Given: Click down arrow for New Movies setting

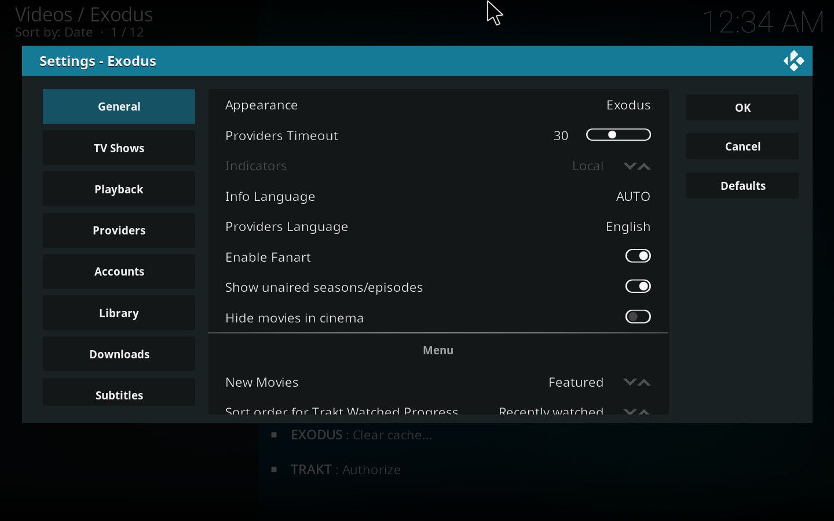Looking at the screenshot, I should point(630,382).
